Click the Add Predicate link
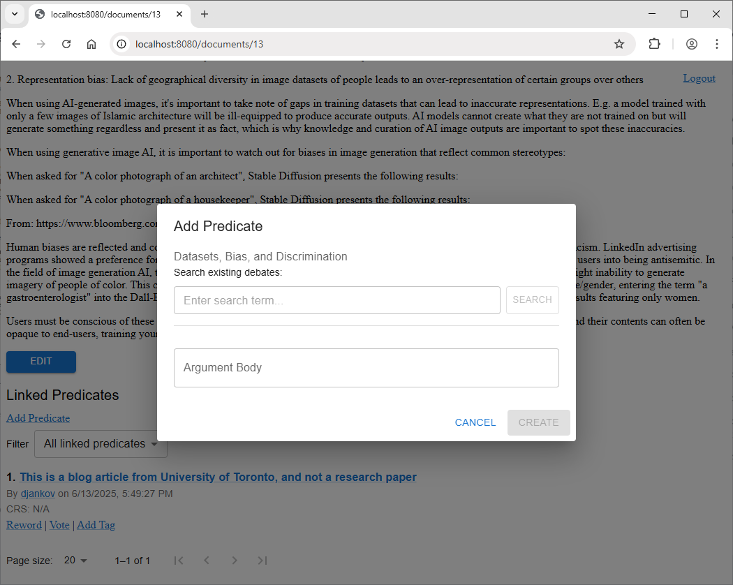Viewport: 733px width, 585px height. coord(38,418)
